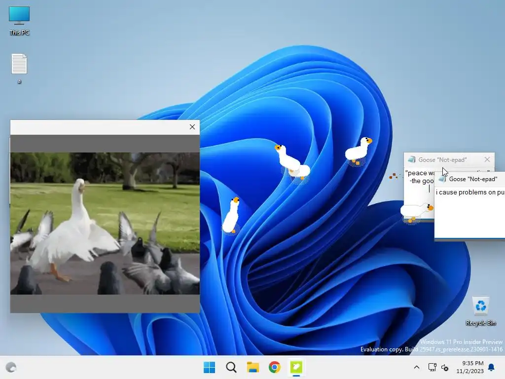Click the goose with wings up near top right

(358, 151)
